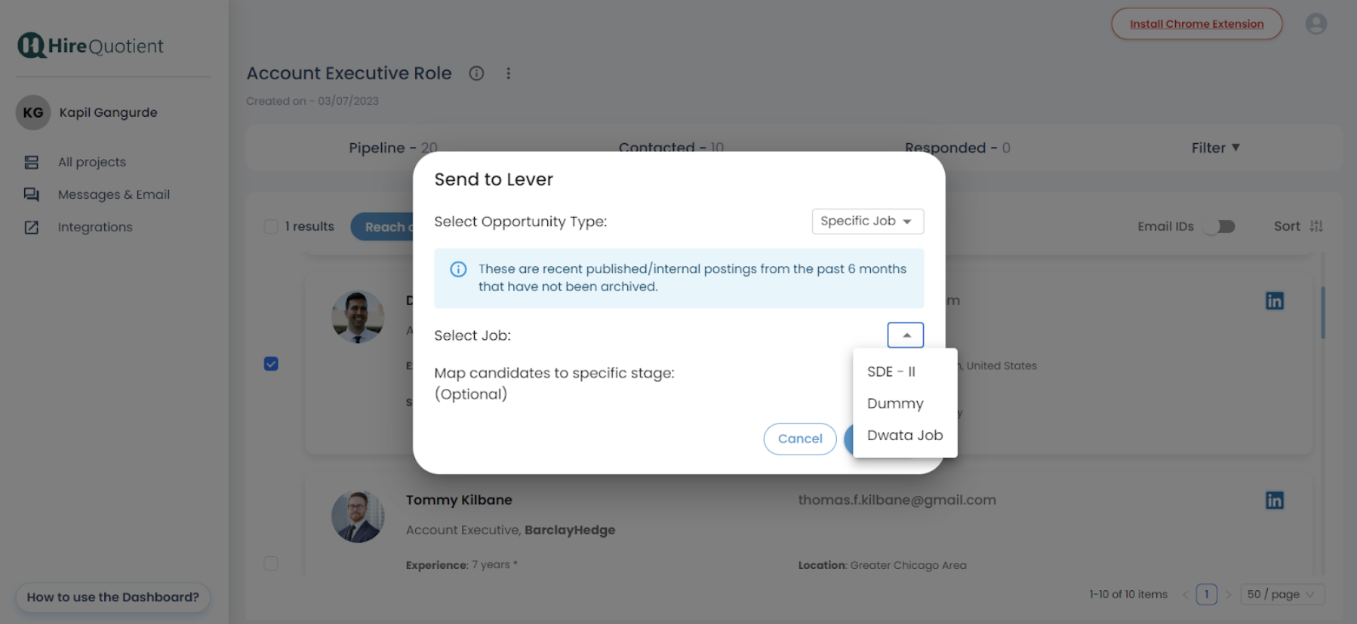The width and height of the screenshot is (1357, 624).
Task: Select Dwata Job from the job list
Action: pos(904,435)
